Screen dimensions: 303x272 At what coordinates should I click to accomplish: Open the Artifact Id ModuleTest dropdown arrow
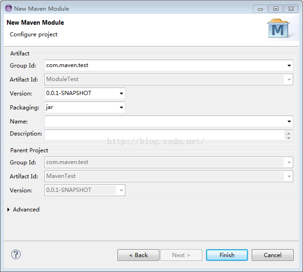[x=289, y=79]
